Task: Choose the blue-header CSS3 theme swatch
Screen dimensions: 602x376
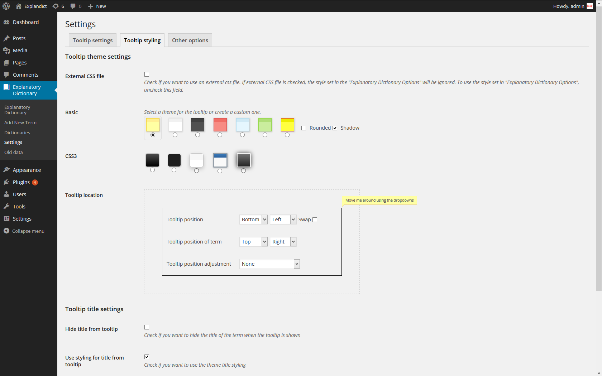Action: pyautogui.click(x=220, y=160)
